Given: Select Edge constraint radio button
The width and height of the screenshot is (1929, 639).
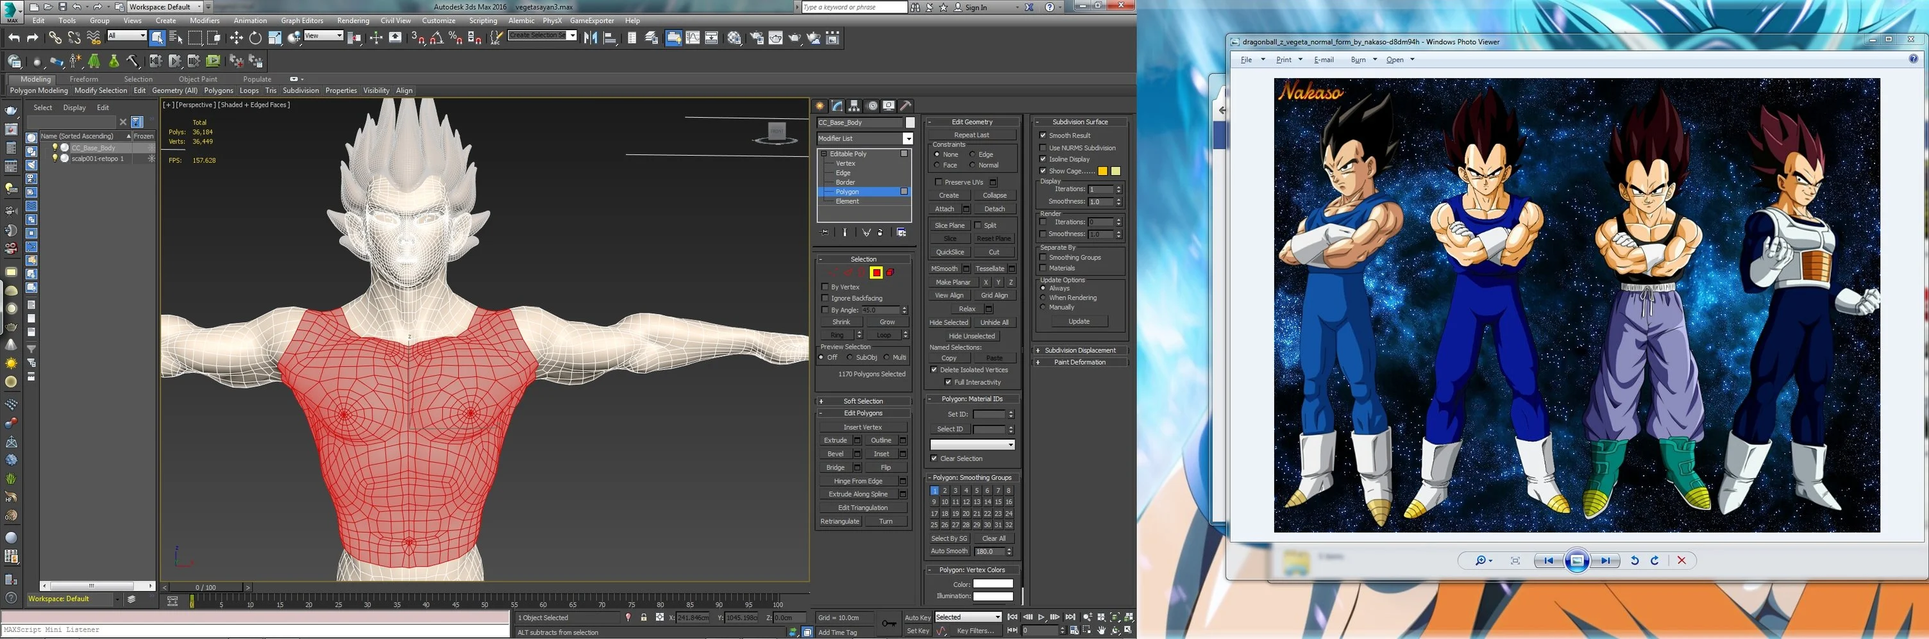Looking at the screenshot, I should point(972,154).
